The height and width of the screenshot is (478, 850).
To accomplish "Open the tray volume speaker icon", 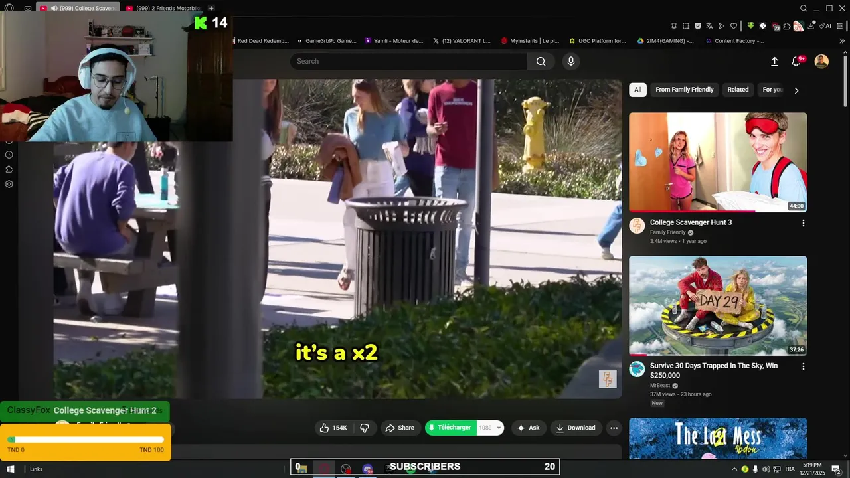I will point(766,469).
